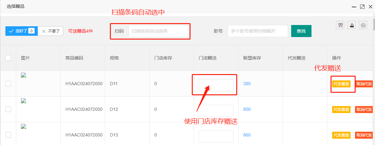
Task: Click 取消代发 in row D11
Action: coord(364,84)
